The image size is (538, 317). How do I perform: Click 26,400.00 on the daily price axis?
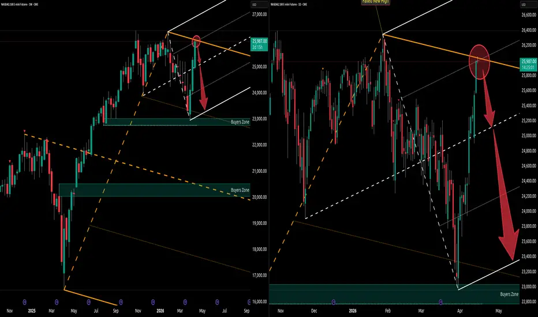529,30
